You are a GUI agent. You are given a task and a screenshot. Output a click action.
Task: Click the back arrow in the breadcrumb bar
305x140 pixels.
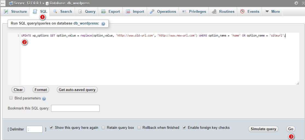(3, 3)
